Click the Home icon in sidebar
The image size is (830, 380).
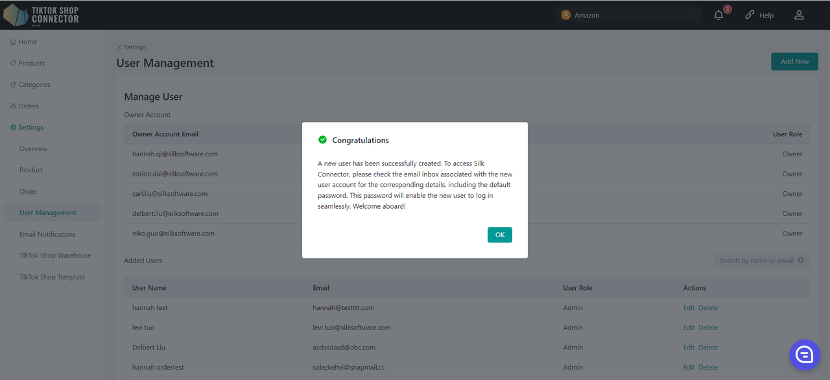click(x=14, y=42)
